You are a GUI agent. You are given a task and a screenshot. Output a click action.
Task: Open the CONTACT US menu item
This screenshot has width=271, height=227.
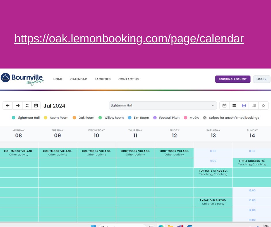(x=129, y=79)
